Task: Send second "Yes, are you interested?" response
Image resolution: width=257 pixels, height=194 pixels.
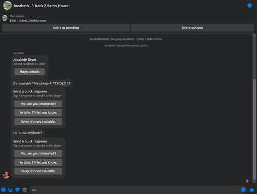Action: (38, 153)
